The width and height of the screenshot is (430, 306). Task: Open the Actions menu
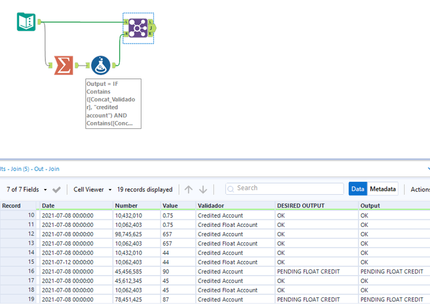coord(420,189)
